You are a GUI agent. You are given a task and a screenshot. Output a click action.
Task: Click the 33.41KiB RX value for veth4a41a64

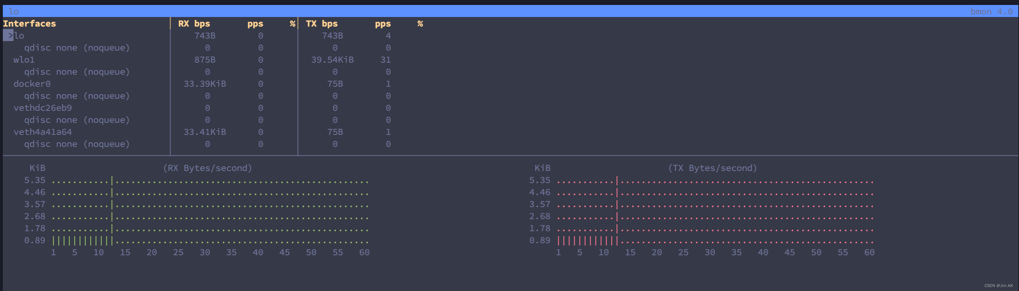(205, 132)
